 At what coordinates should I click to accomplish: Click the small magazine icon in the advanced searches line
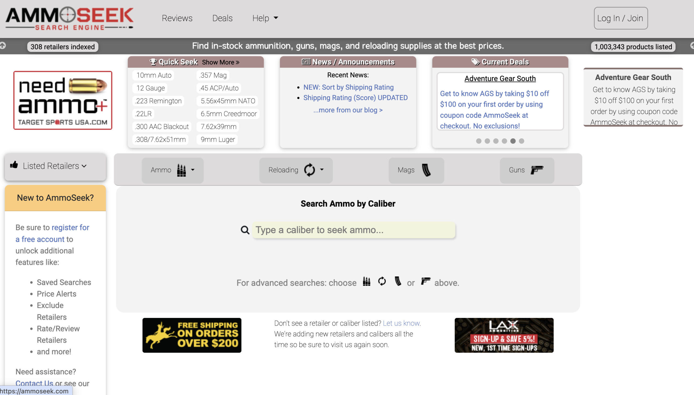click(398, 282)
